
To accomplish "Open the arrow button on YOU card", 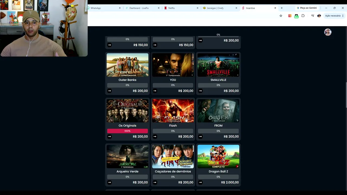I will (155, 91).
